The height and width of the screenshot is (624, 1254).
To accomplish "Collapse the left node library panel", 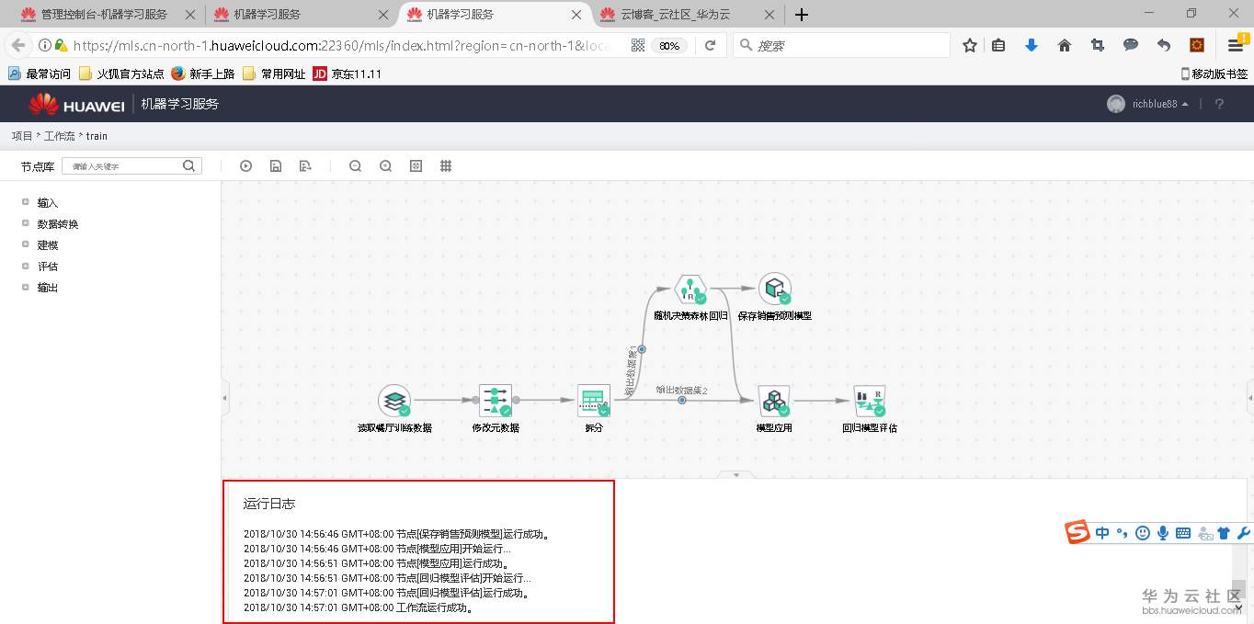I will pyautogui.click(x=225, y=398).
